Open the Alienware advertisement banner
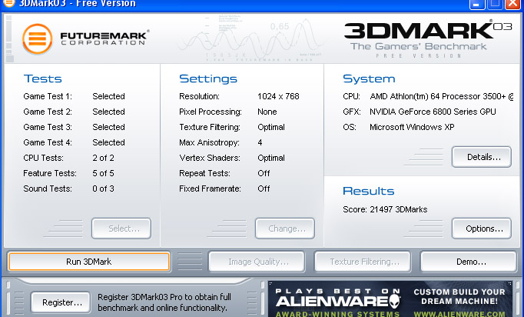524x317 pixels. (390, 299)
